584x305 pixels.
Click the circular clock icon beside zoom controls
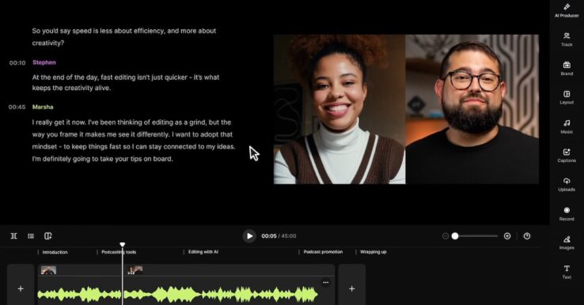click(527, 236)
